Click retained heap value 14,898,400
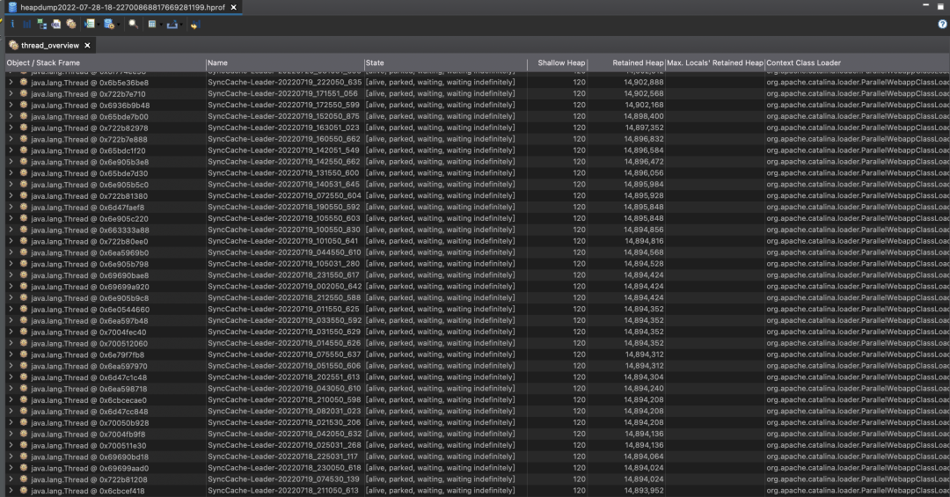This screenshot has height=497, width=950. point(643,116)
